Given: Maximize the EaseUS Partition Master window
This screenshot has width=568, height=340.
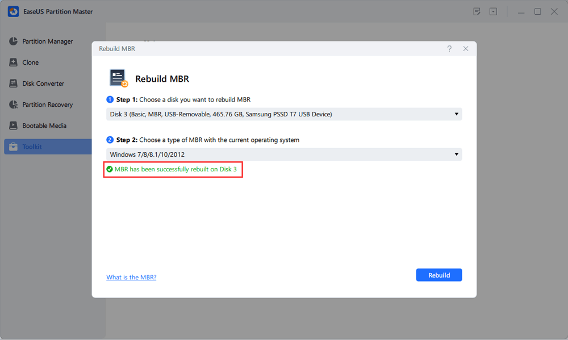Looking at the screenshot, I should pos(537,11).
